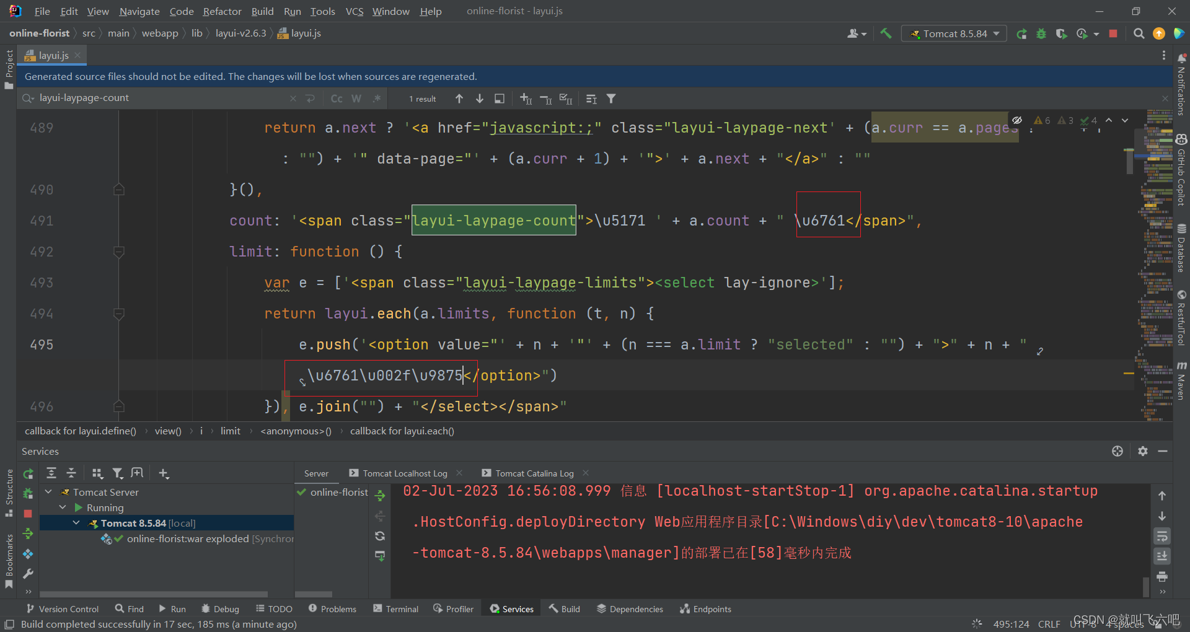Viewport: 1190px width, 632px height.
Task: Unselect occurrence icon in the find bar
Action: pos(545,99)
